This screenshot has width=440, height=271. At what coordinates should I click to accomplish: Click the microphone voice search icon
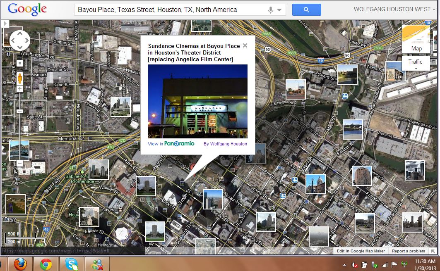[271, 10]
